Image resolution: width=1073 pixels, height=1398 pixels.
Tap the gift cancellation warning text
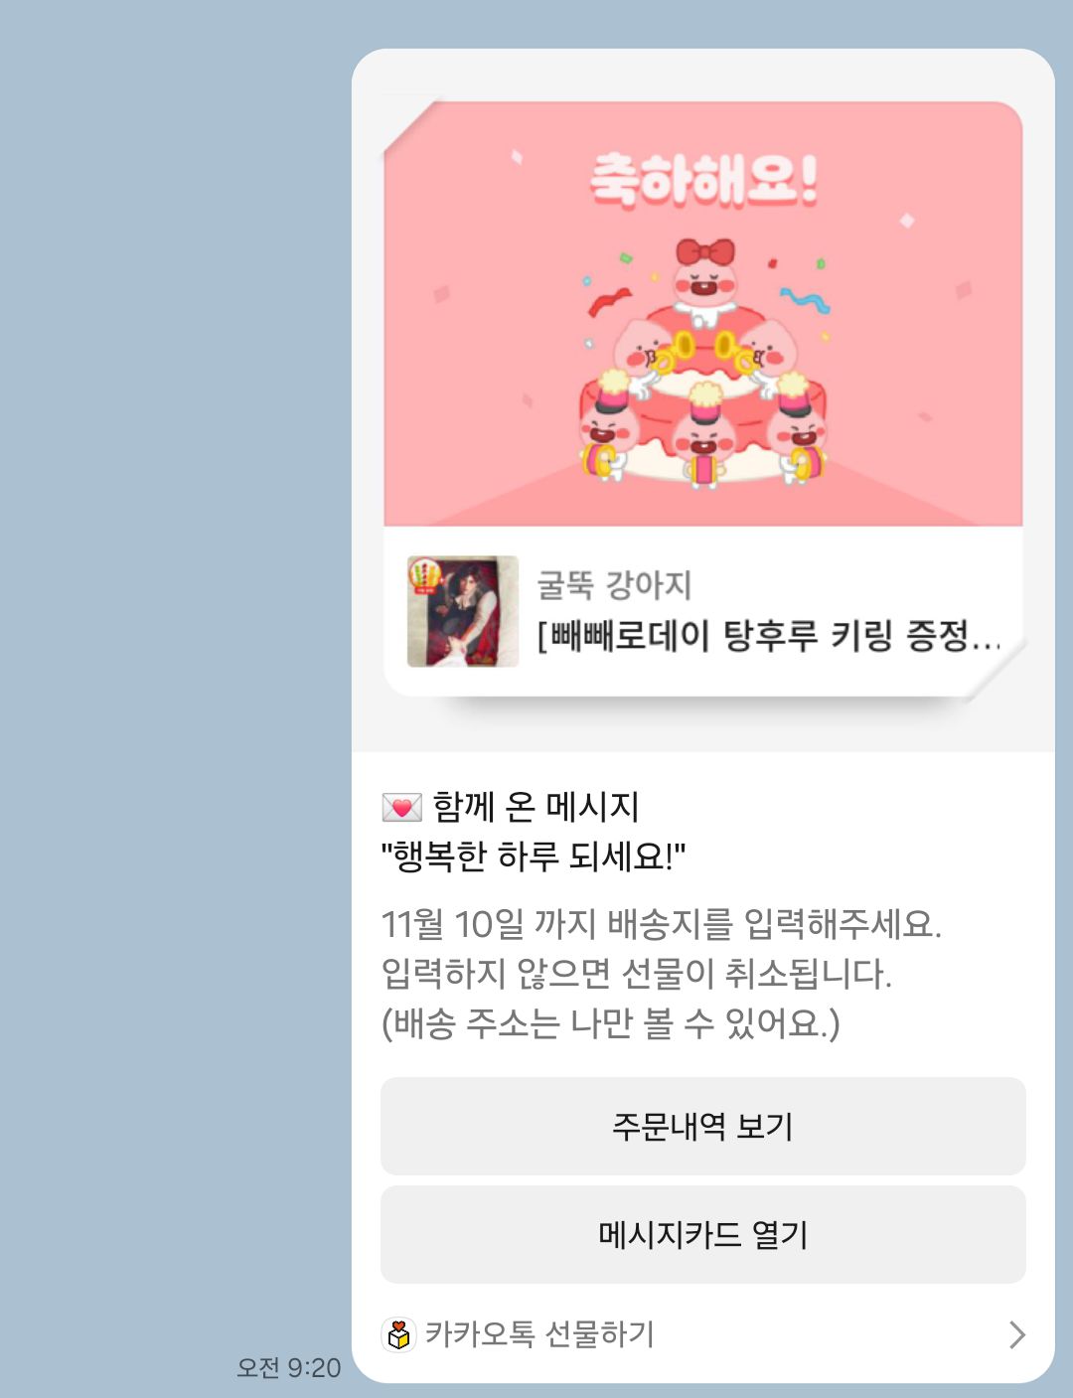tap(637, 973)
